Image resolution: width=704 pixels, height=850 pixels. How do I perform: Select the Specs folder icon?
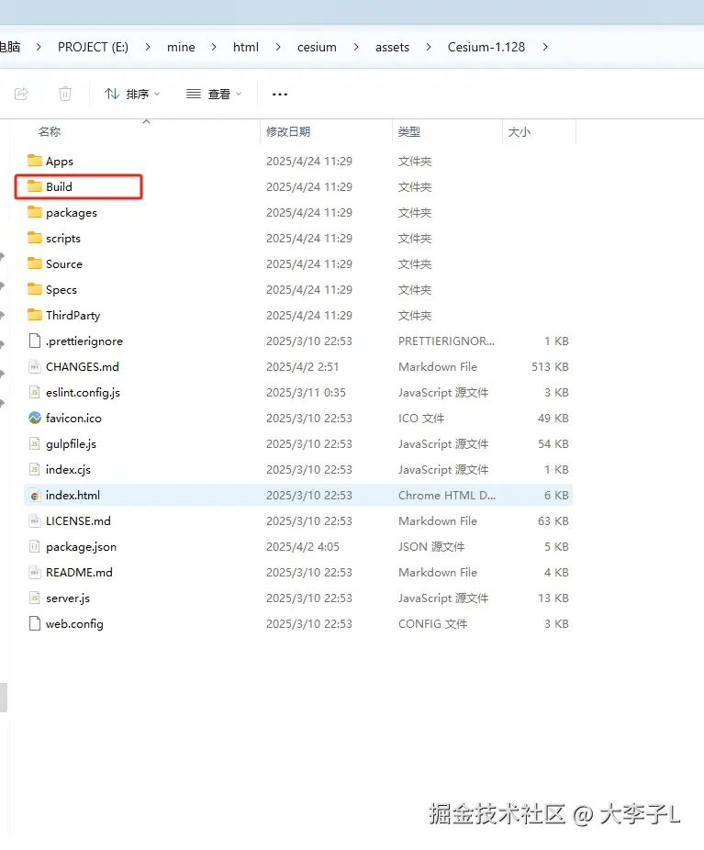35,289
